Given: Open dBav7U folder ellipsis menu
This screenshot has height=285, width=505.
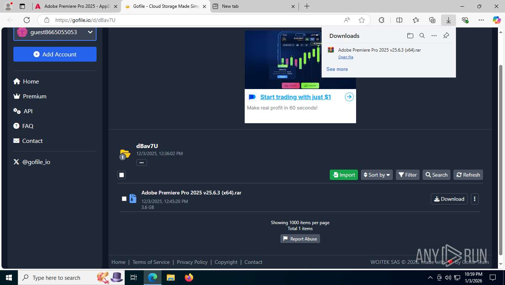Looking at the screenshot, I should point(141,163).
